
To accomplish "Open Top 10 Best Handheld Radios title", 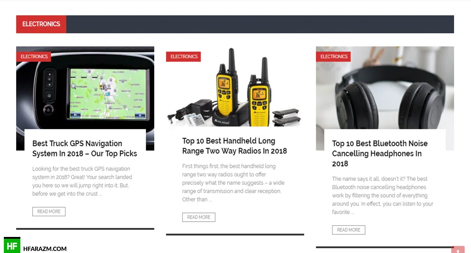I will [234, 146].
